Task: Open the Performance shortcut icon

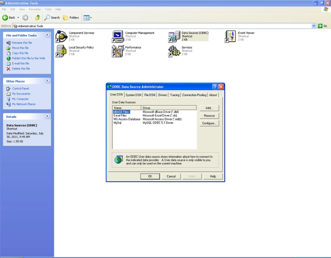Action: [118, 51]
